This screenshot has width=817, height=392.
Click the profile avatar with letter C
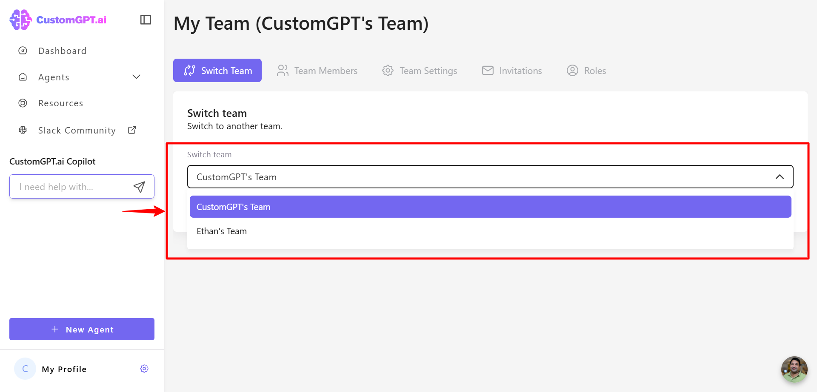(25, 369)
